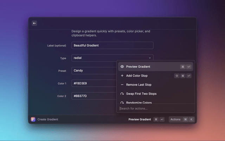This screenshot has height=141, width=225.
Task: Select Preview Gradient in the actions menu
Action: 138,67
